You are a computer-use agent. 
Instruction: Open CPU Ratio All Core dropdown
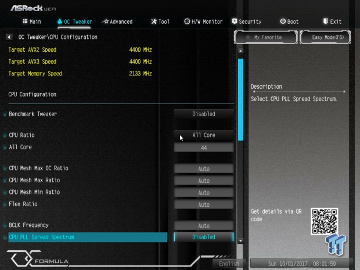pyautogui.click(x=204, y=135)
